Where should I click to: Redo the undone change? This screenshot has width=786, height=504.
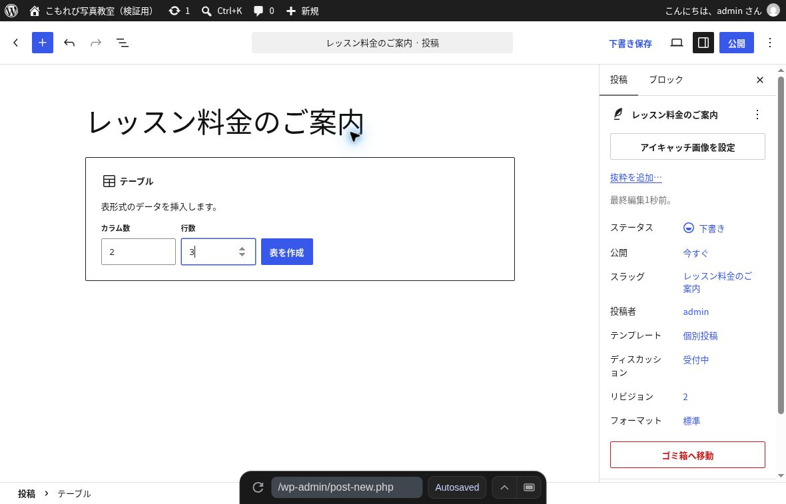pos(96,43)
